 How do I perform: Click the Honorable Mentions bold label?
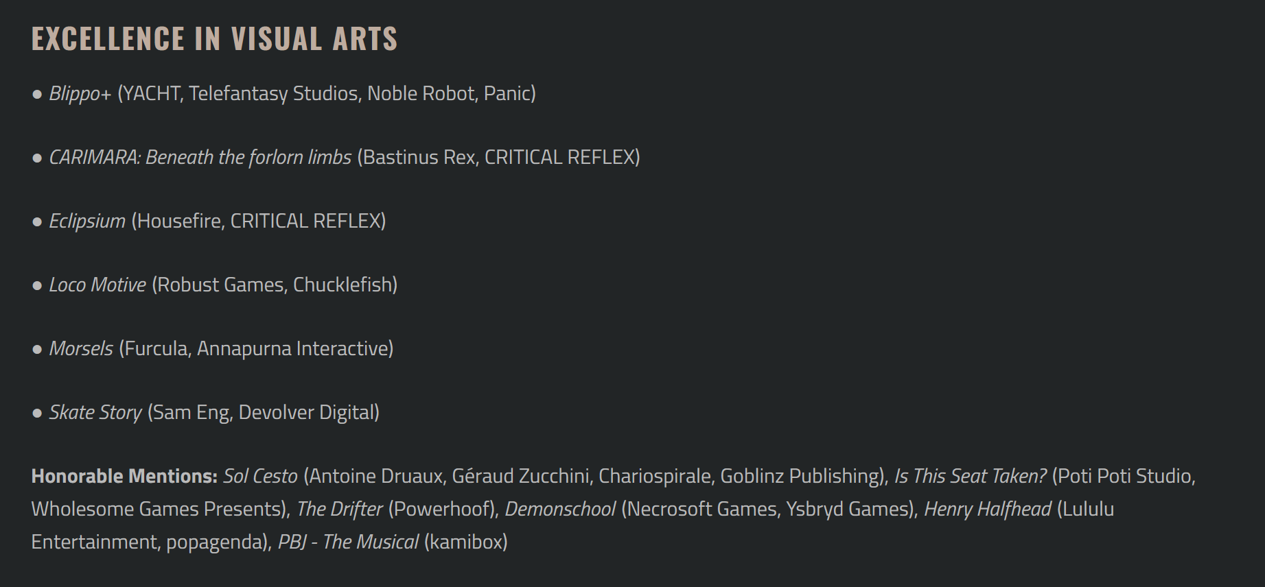click(x=124, y=476)
